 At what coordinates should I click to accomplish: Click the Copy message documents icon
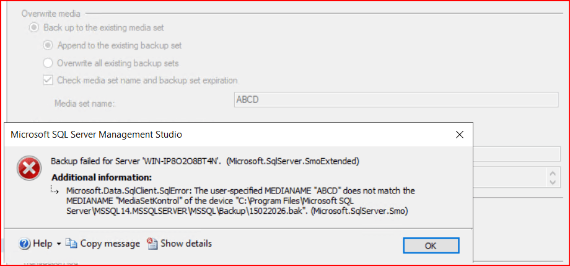(71, 244)
